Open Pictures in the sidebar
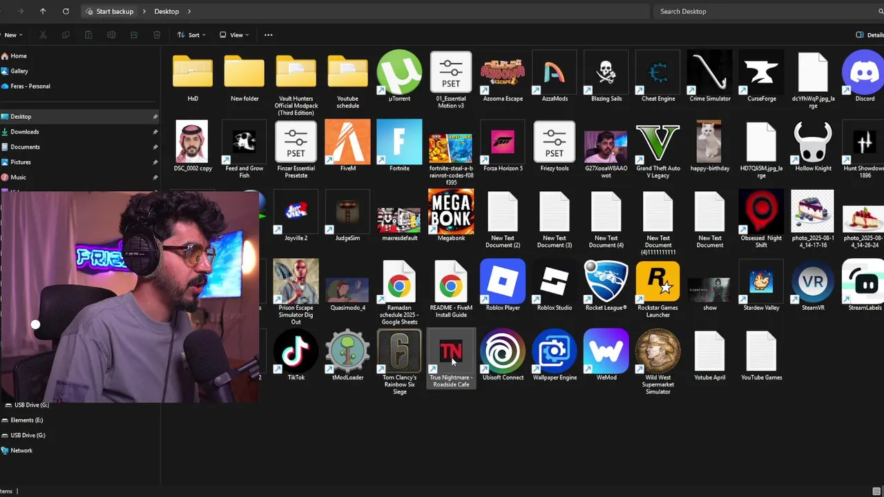 tap(16, 162)
